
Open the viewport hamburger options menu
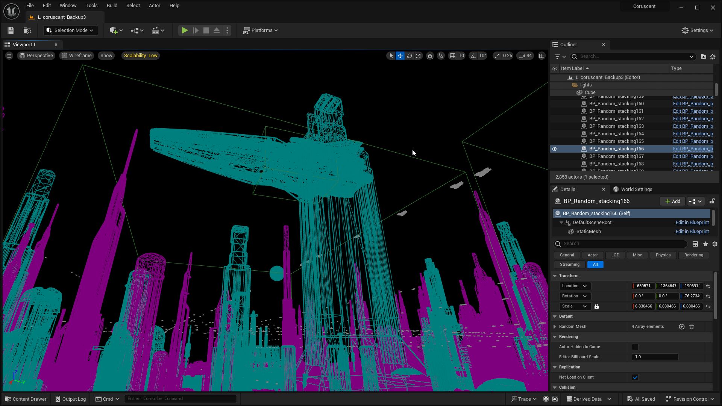click(9, 56)
